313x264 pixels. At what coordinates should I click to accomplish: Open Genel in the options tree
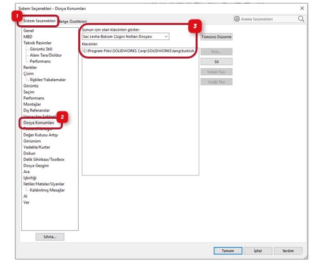coord(29,31)
